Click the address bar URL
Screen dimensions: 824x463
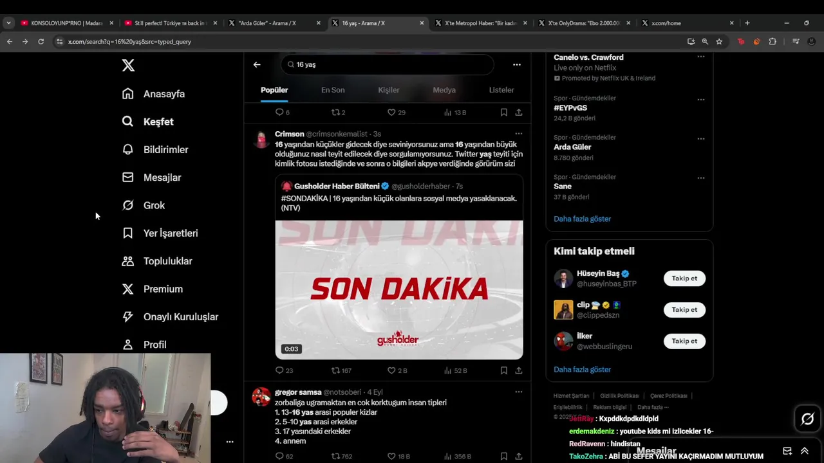point(129,41)
